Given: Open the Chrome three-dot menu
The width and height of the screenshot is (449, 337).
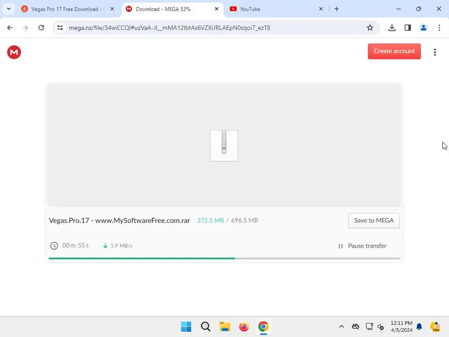Looking at the screenshot, I should pos(439,28).
